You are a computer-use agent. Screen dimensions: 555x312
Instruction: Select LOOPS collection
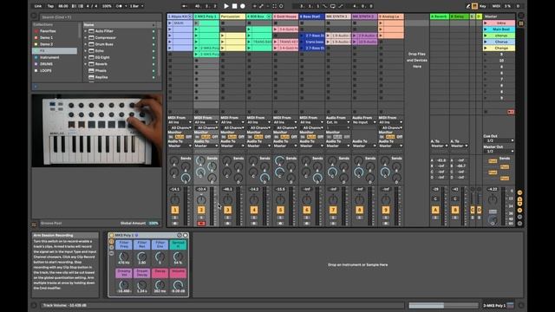pos(46,70)
